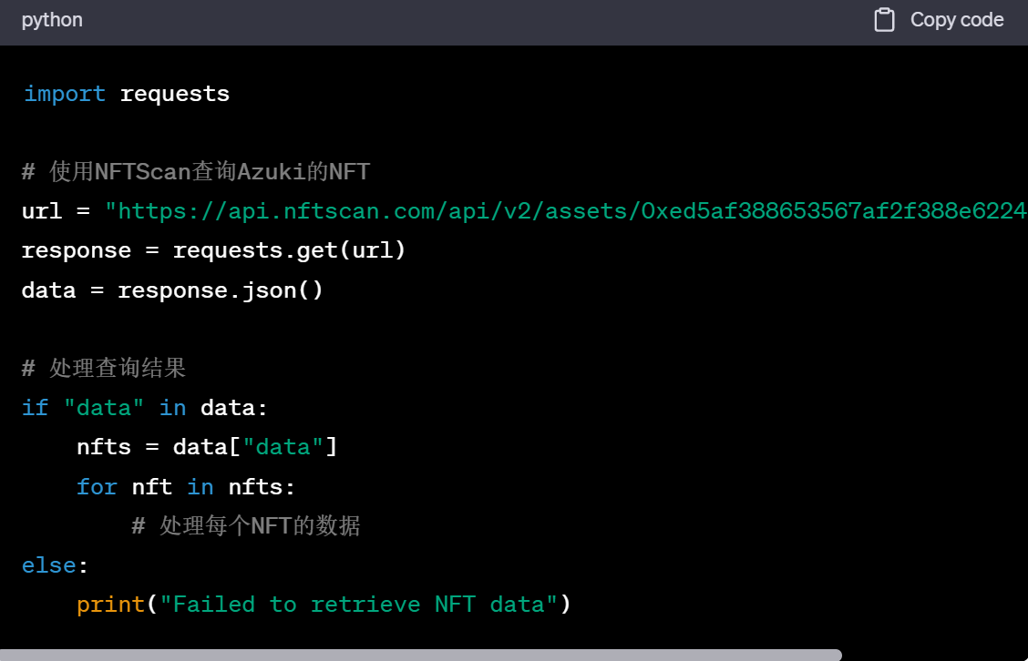Click the Copy code button
1028x661 pixels.
[x=956, y=19]
